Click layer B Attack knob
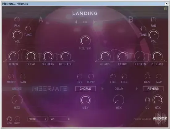Viewport: 170px width, 129px height. coord(105,56)
